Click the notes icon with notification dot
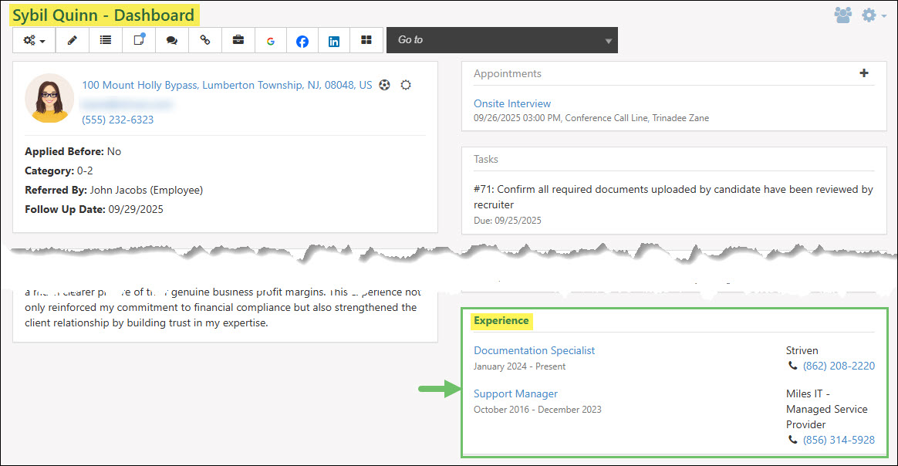Screen dimensions: 898x466 tap(139, 40)
